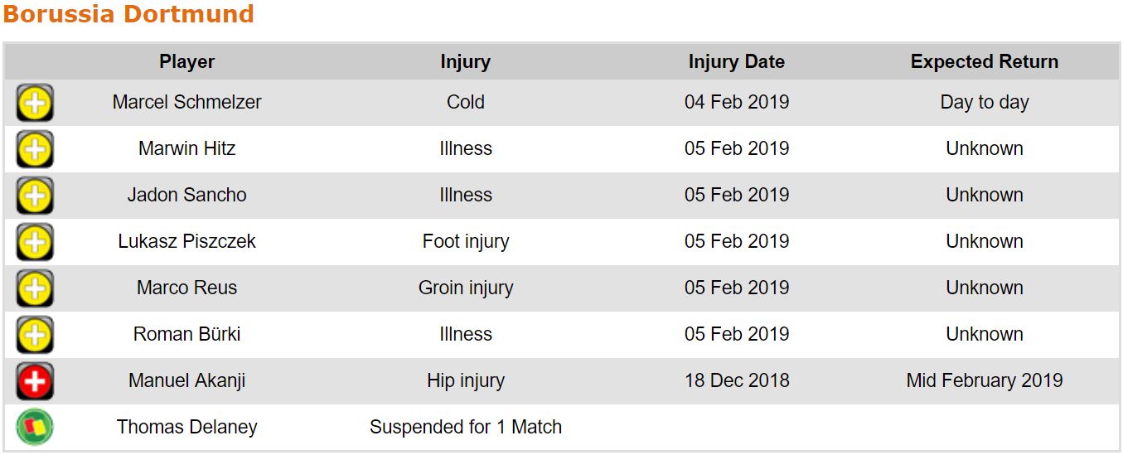
Task: Open player name Jadon Sancho
Action: coord(187,196)
